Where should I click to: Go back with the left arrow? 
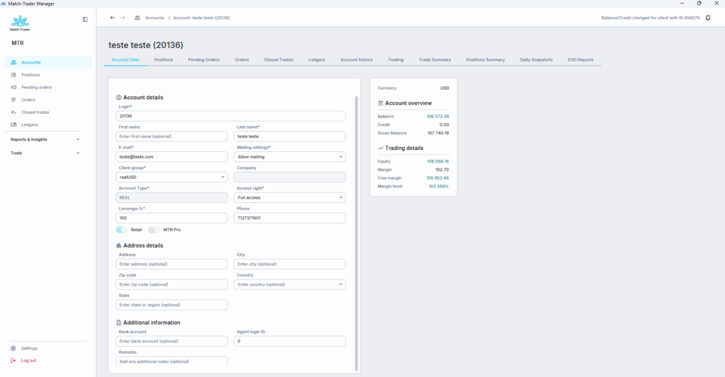pos(113,18)
